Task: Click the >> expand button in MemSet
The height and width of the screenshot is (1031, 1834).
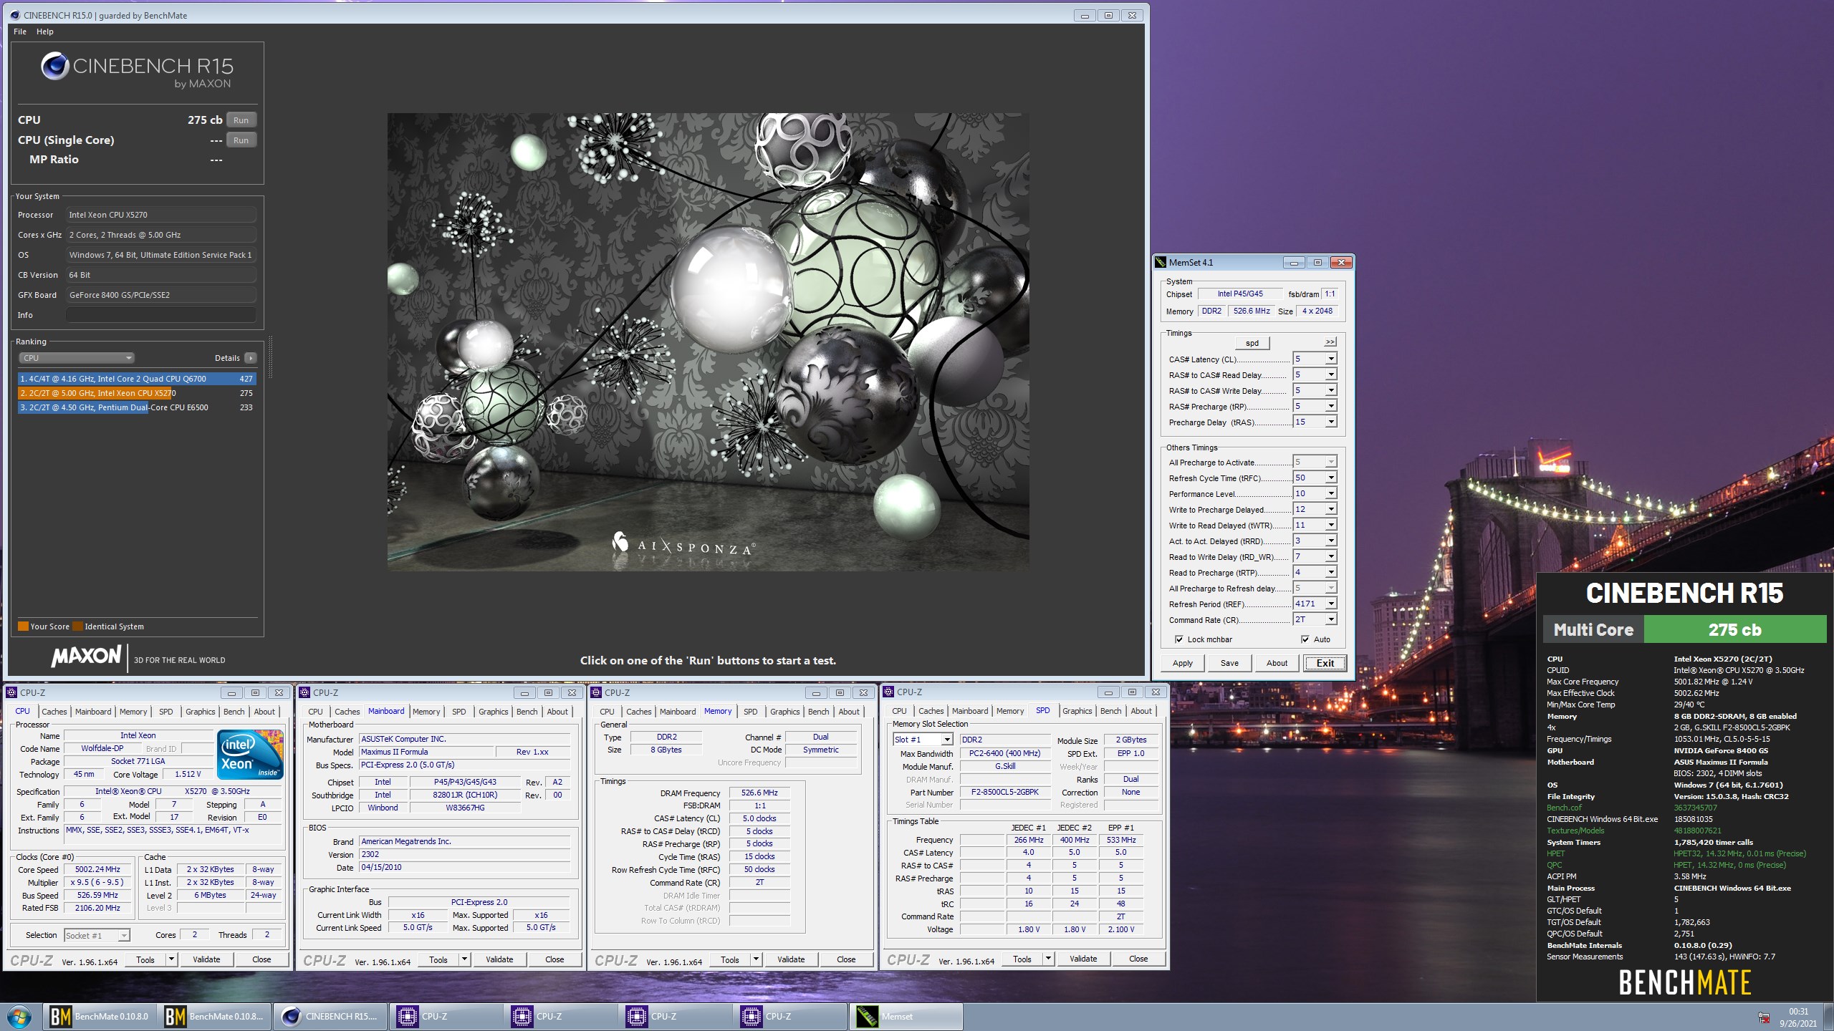Action: (1330, 342)
